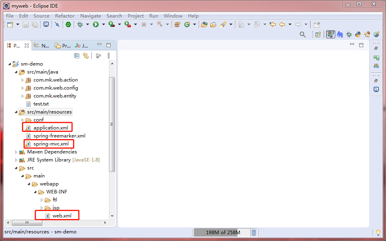Image resolution: width=386 pixels, height=241 pixels.
Task: Switch to the JUnit tab
Action: (x=81, y=46)
